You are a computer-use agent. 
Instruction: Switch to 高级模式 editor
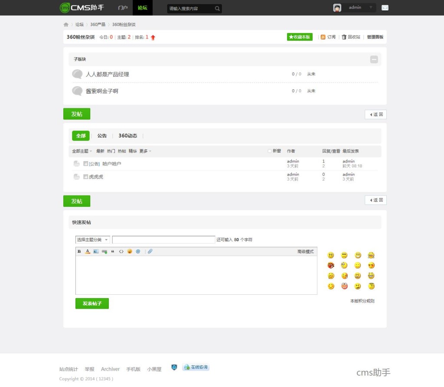(x=305, y=252)
